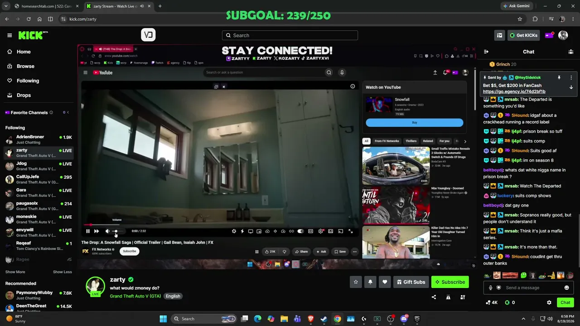580x326 pixels.
Task: Open the Get KICKs shop
Action: point(523,35)
